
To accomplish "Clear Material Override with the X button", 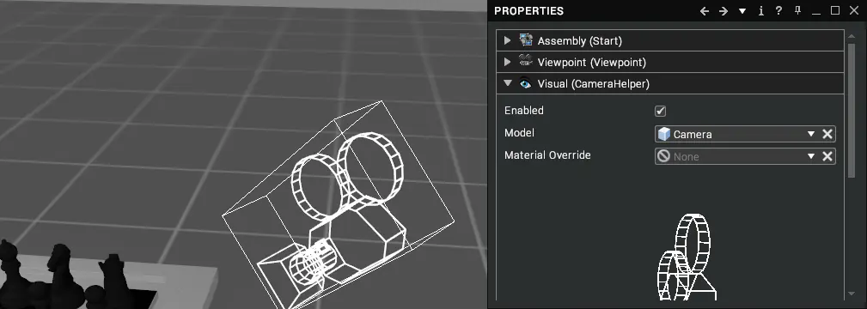I will pyautogui.click(x=827, y=156).
